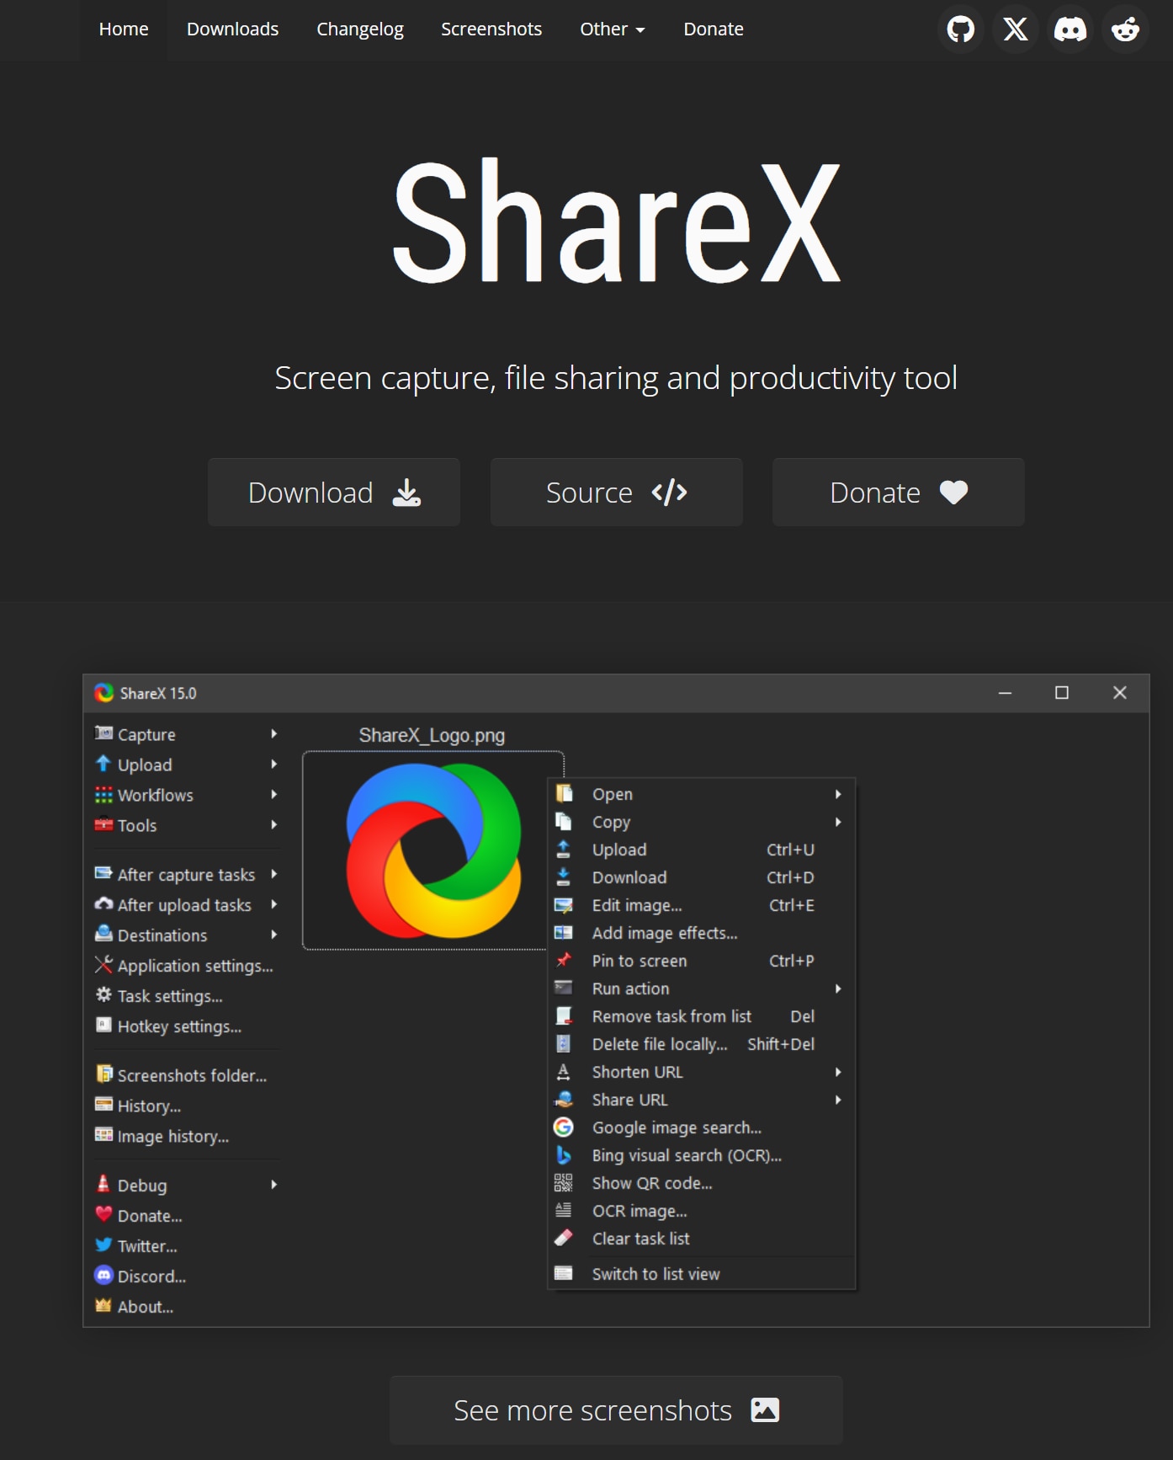The height and width of the screenshot is (1460, 1173).
Task: Click the Capture icon in ShareX sidebar
Action: click(103, 733)
